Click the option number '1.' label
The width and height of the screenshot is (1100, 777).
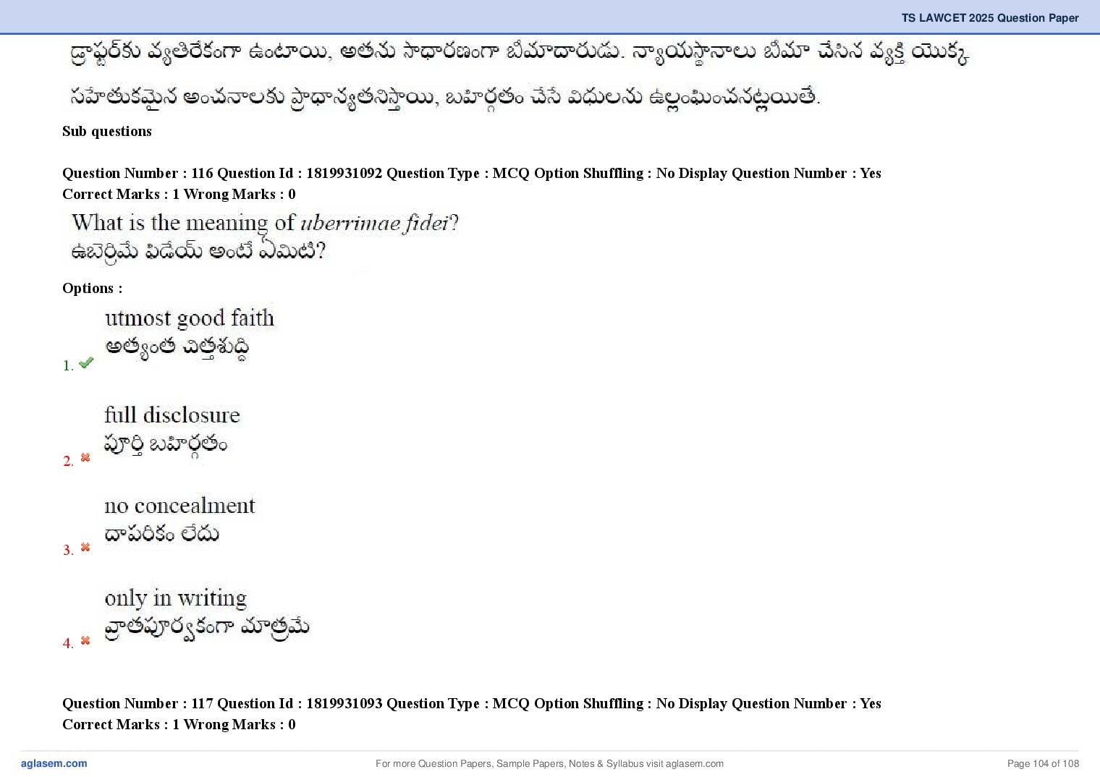(x=69, y=365)
